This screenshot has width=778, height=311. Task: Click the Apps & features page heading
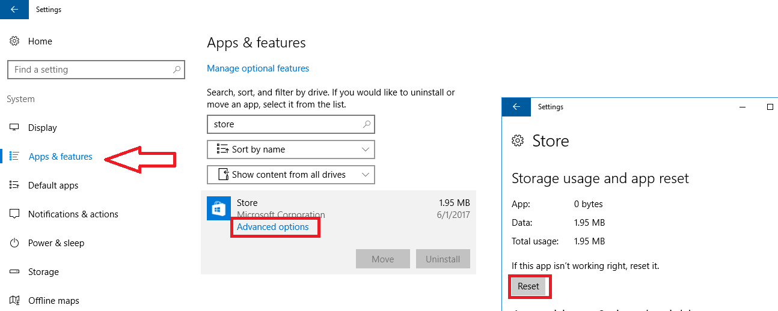tap(256, 43)
